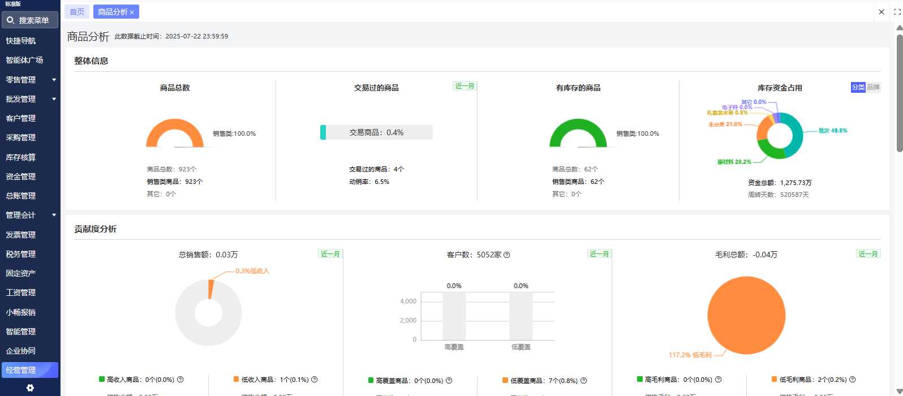Click the fullscreen icon at top right
Image resolution: width=903 pixels, height=396 pixels.
coord(897,12)
